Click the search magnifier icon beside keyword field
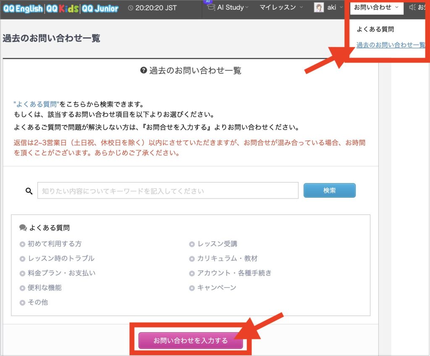The width and height of the screenshot is (430, 356). point(29,190)
